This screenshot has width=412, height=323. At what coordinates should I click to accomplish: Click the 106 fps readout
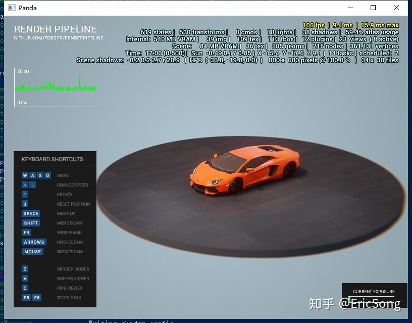click(x=314, y=25)
